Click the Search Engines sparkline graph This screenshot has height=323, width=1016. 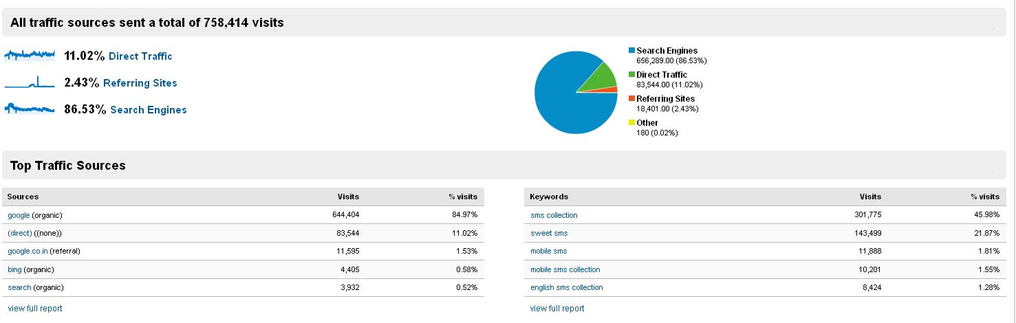(x=30, y=108)
